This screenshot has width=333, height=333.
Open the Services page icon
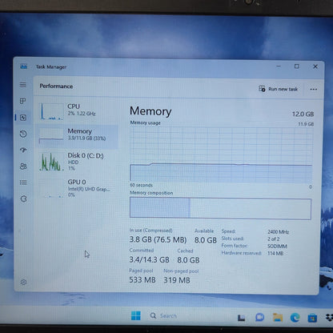click(x=23, y=199)
